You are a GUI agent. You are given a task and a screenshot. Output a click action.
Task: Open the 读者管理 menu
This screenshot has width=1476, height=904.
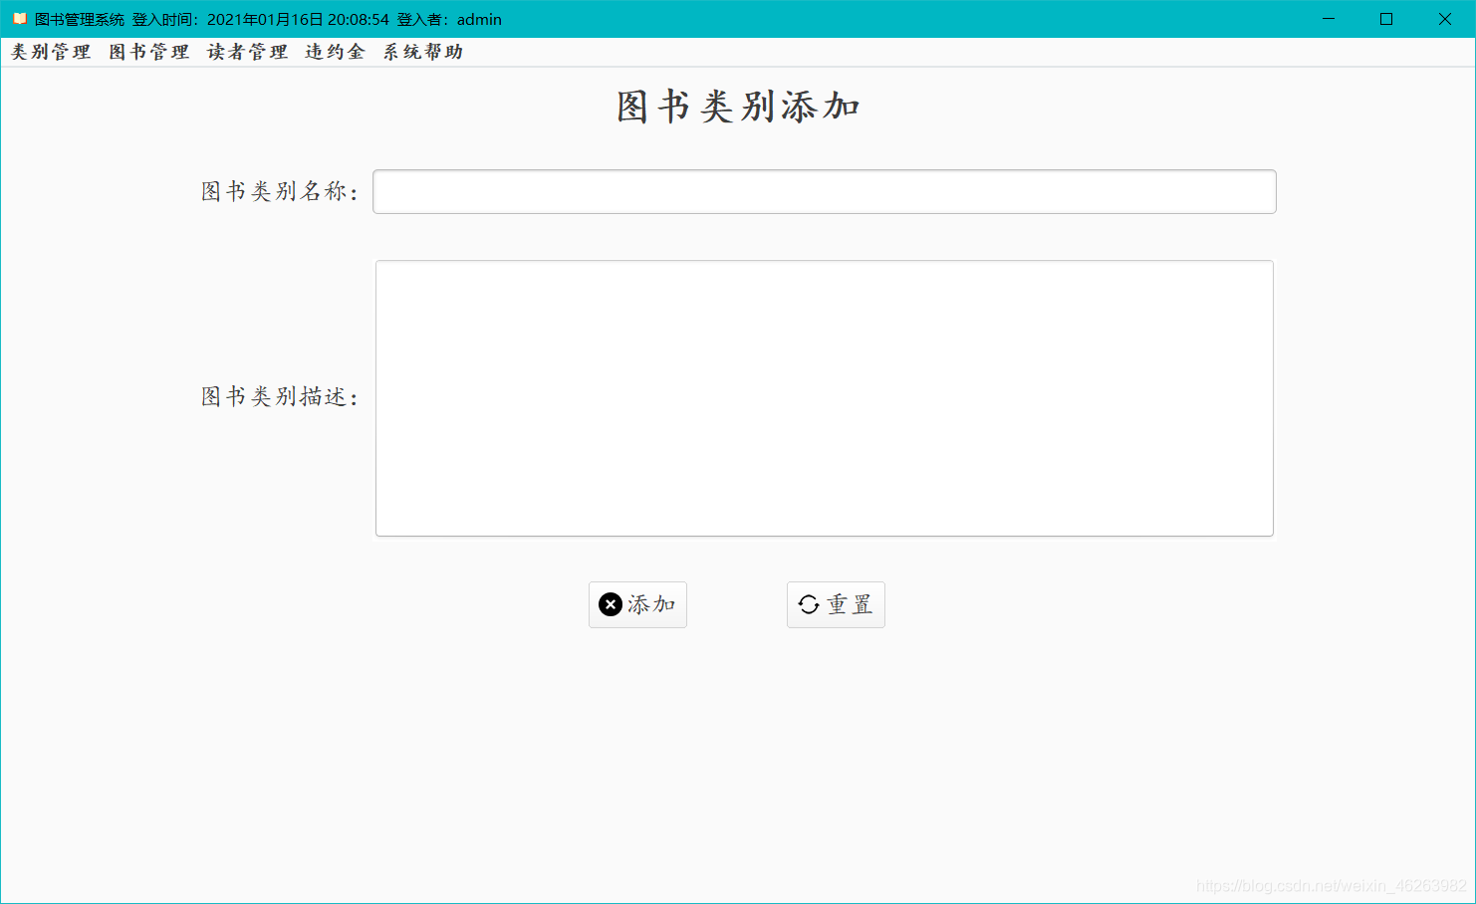tap(247, 52)
